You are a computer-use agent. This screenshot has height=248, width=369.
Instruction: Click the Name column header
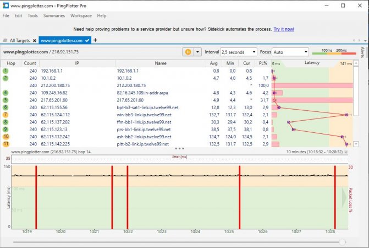[161, 63]
